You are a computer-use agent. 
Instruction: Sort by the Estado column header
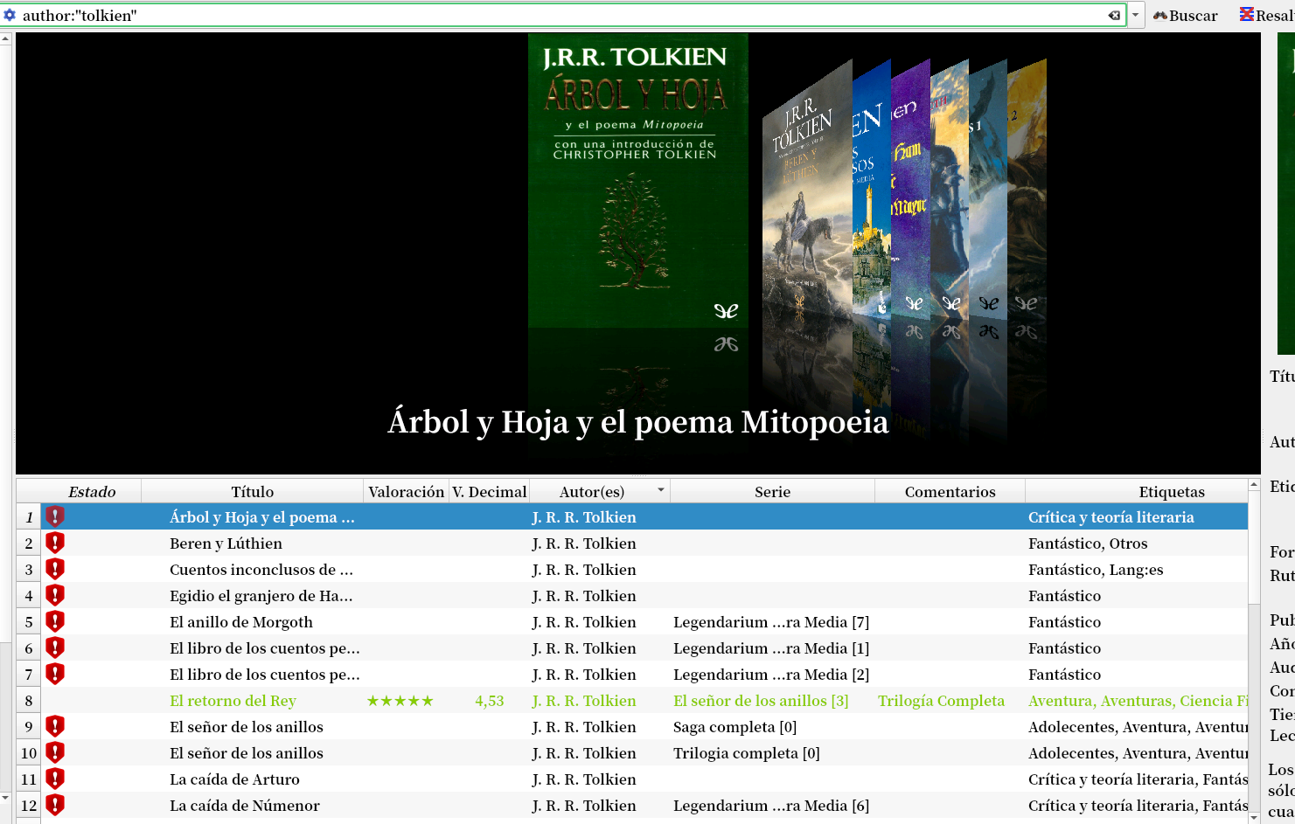coord(92,491)
